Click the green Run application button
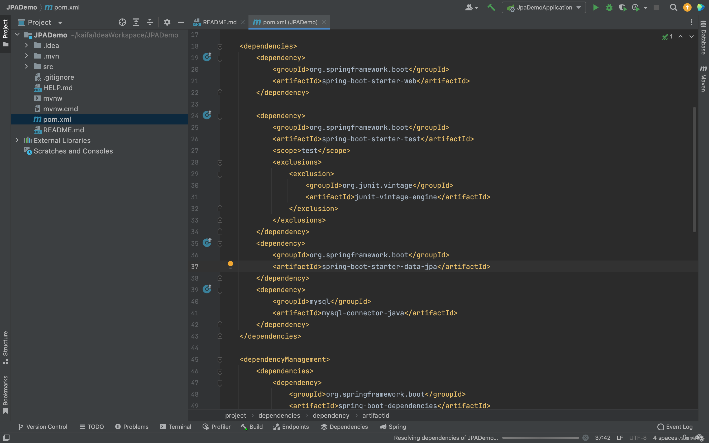 tap(596, 7)
